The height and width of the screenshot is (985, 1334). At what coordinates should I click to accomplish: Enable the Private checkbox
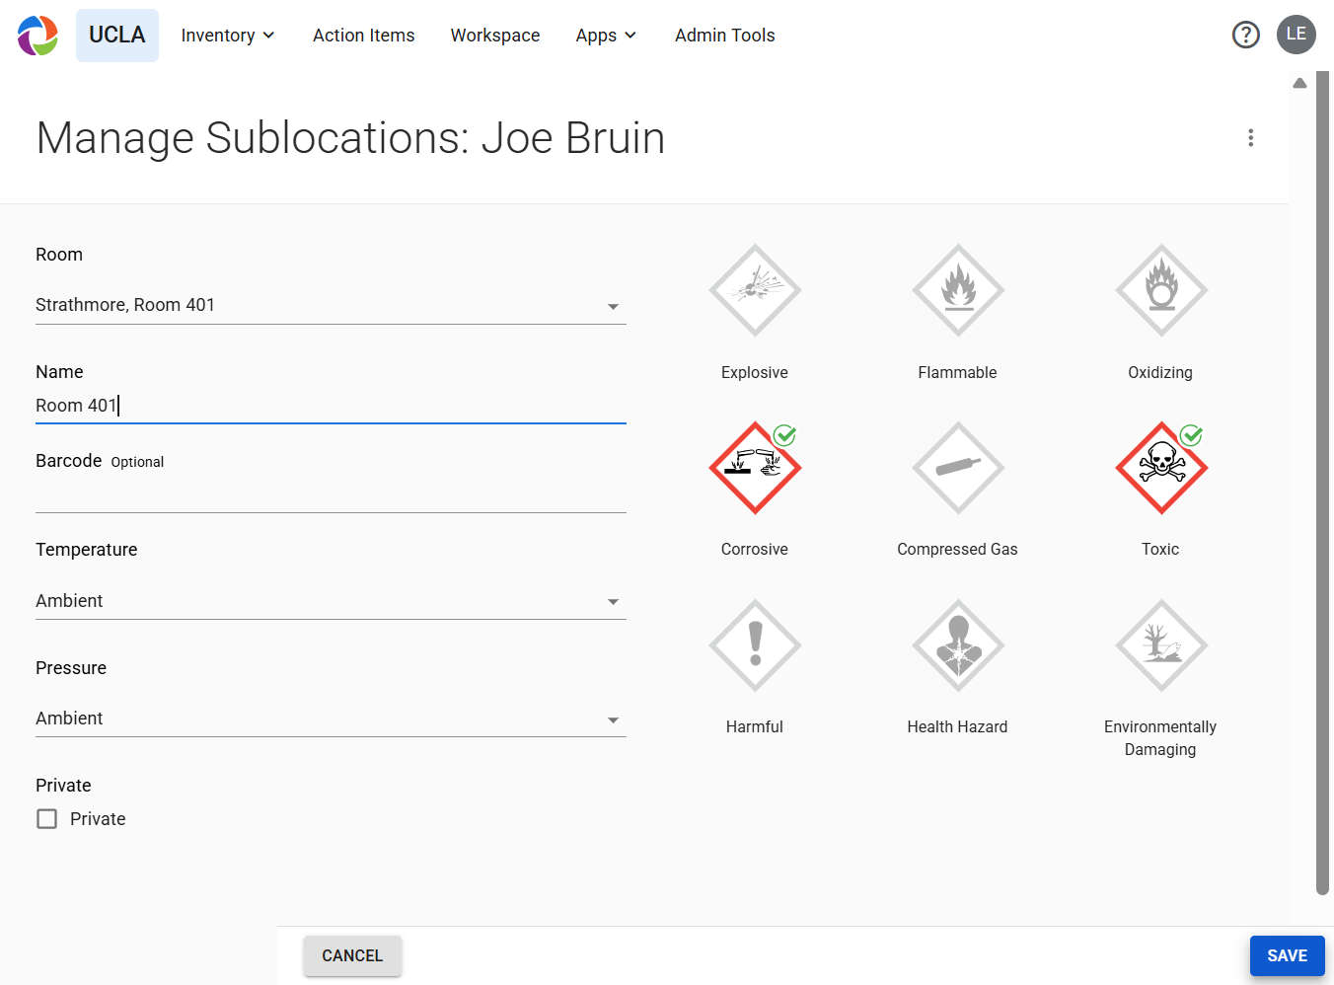pyautogui.click(x=46, y=819)
